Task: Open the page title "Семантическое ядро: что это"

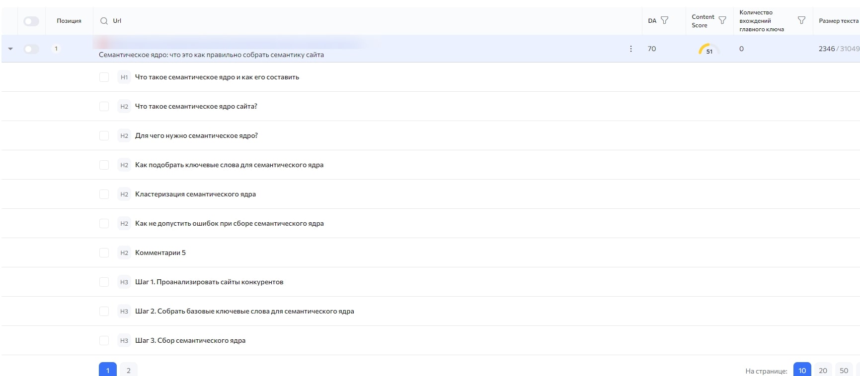Action: pos(211,55)
